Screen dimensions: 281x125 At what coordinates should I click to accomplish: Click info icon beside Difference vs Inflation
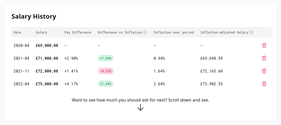(x=145, y=32)
